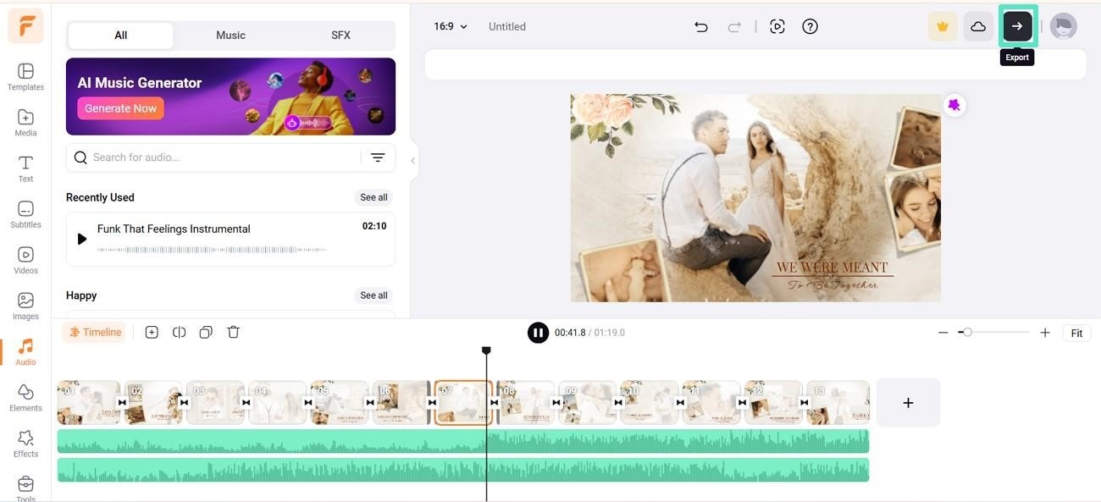This screenshot has width=1101, height=502.
Task: Click the video preview canvas
Action: coord(755,198)
